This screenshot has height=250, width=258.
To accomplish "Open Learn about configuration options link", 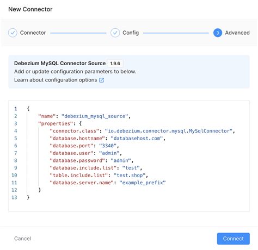I will pos(56,80).
